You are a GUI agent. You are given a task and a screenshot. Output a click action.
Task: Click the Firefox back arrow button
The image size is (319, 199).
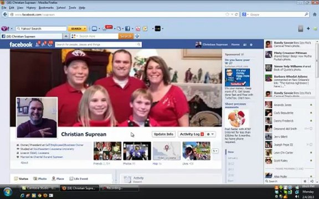[x=5, y=14]
